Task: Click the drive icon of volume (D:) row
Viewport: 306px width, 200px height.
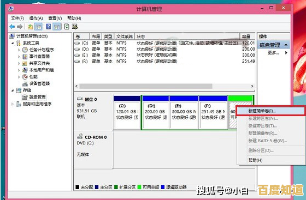Action: (77, 49)
